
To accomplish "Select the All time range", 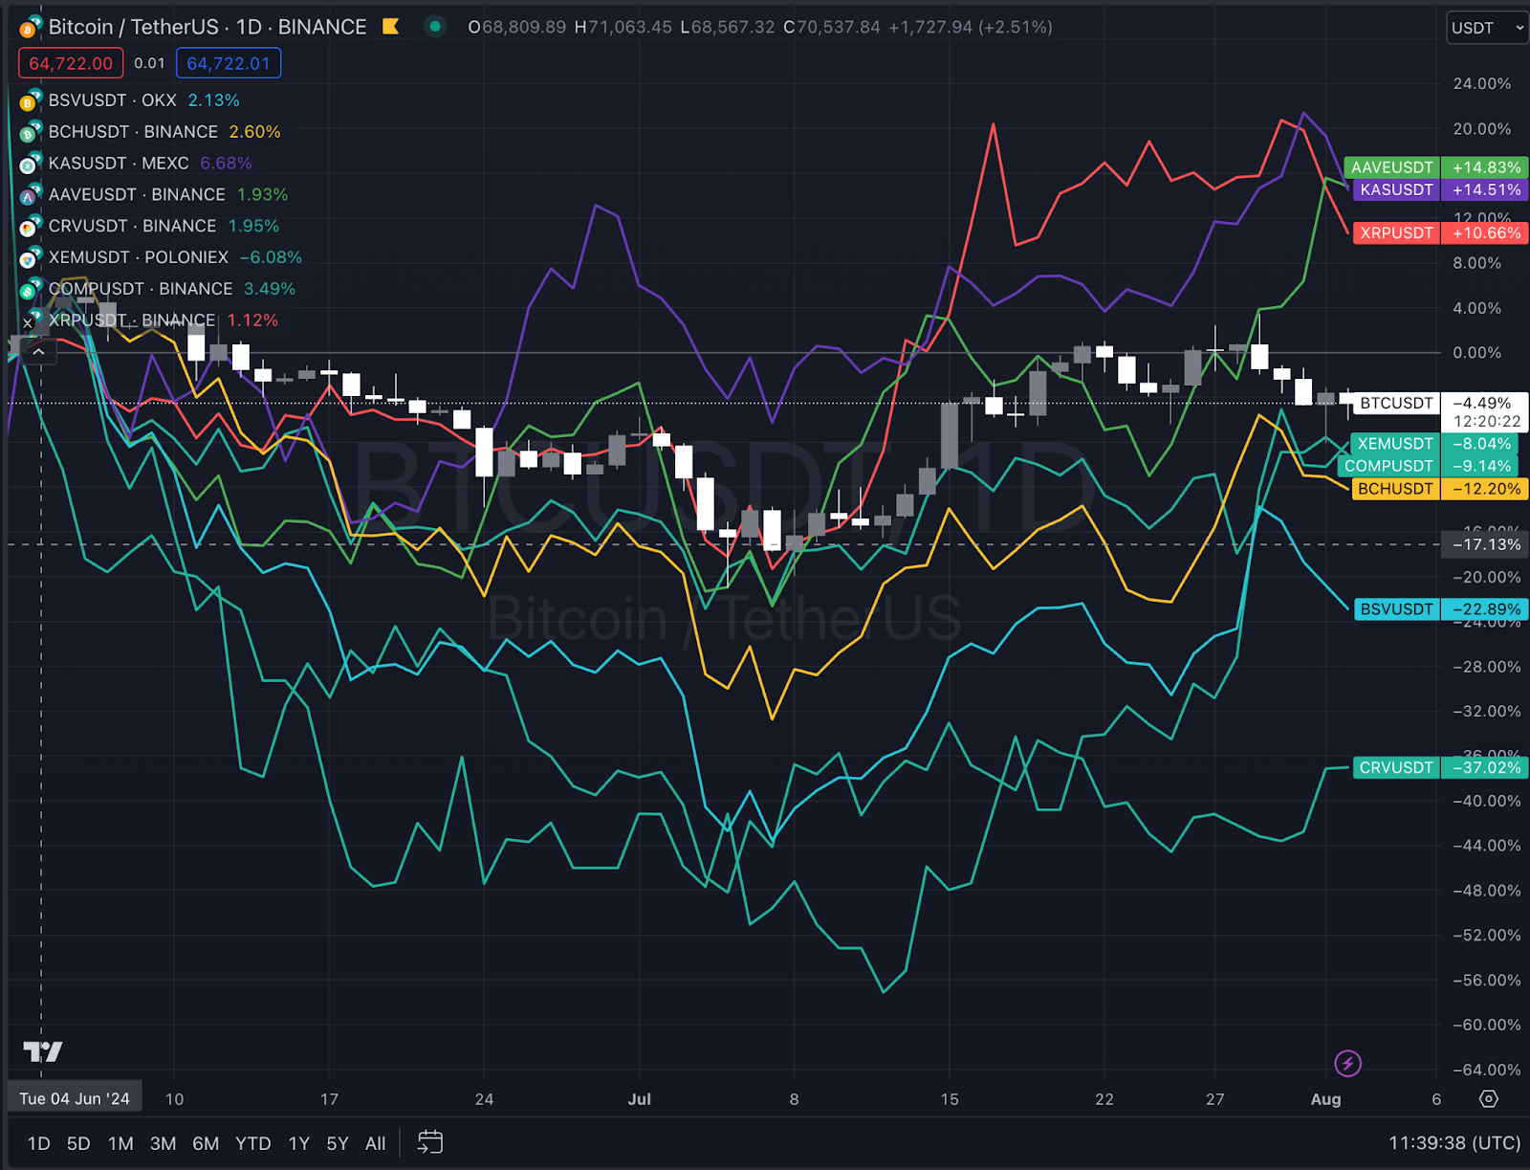I will tap(376, 1143).
